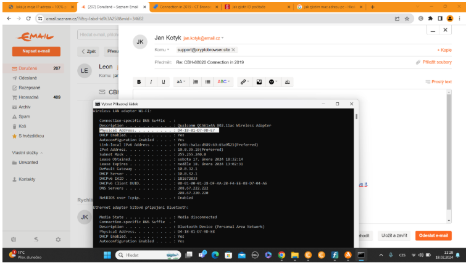466x265 pixels.
Task: Switch to the 'Jaká je moje IP adresa' tab
Action: click(x=40, y=7)
